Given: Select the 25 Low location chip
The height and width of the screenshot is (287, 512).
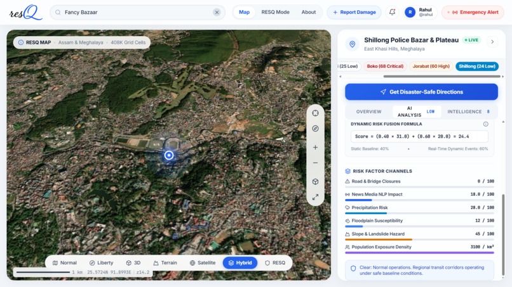Looking at the screenshot, I should click(x=349, y=66).
